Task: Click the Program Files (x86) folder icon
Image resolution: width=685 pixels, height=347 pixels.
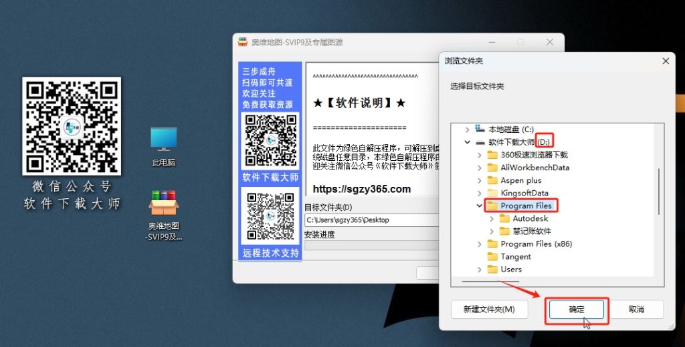Action: point(492,244)
